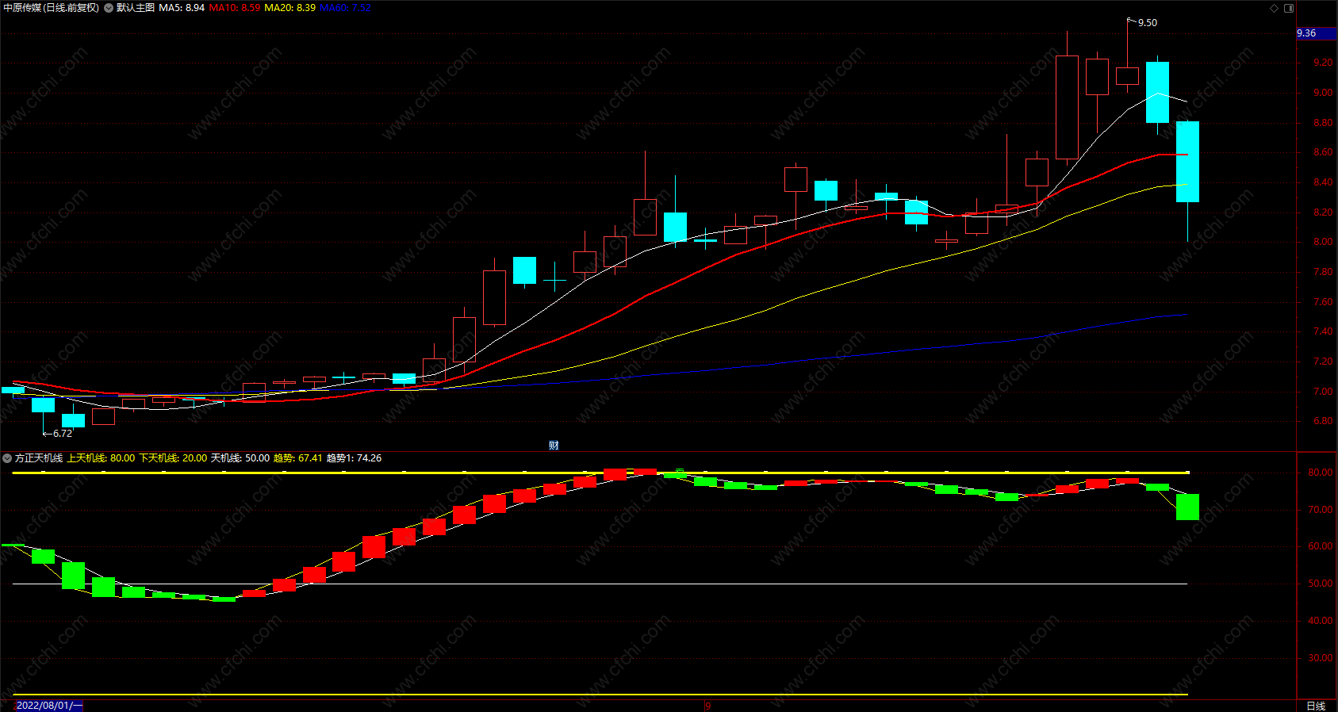Select the MA20: 8.39 label
The height and width of the screenshot is (712, 1338).
[x=289, y=8]
